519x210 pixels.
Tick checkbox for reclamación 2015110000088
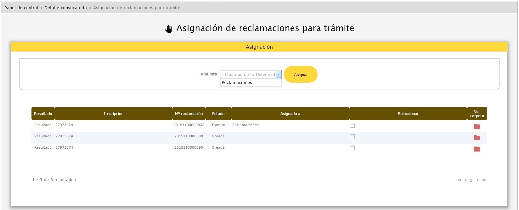(352, 137)
